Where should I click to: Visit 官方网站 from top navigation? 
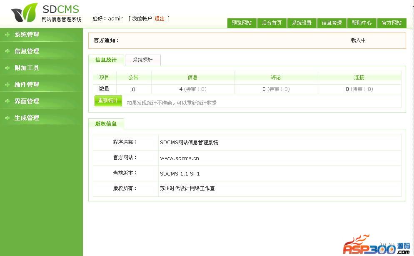coord(392,23)
